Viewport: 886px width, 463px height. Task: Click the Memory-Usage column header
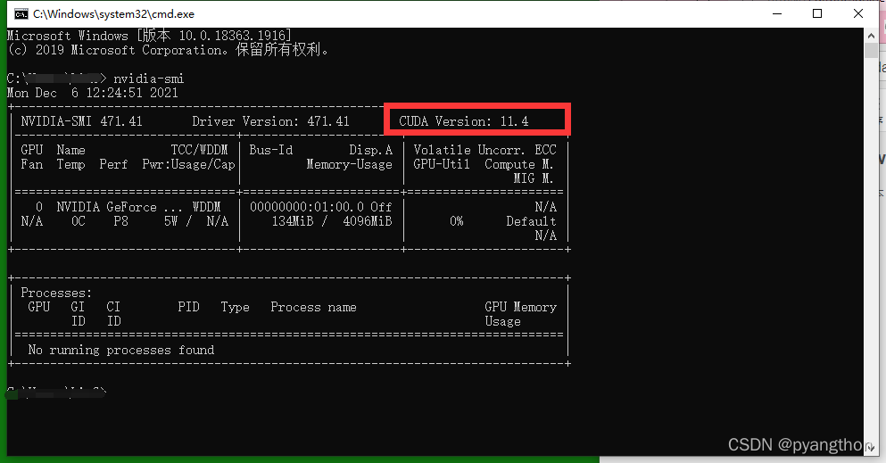pos(349,164)
